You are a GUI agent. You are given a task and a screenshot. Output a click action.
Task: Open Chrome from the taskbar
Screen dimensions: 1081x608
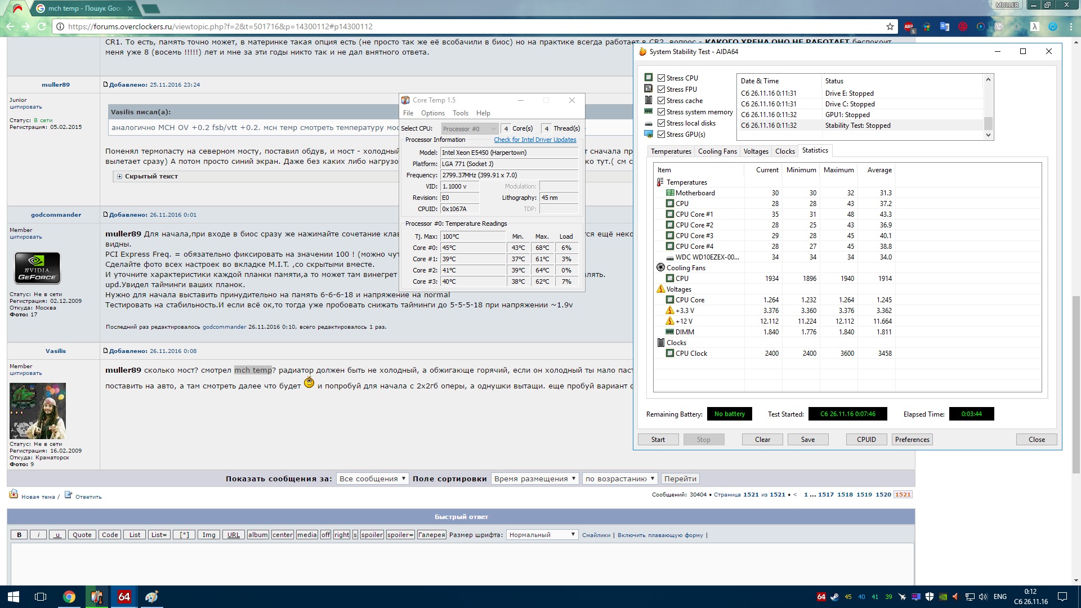pos(69,597)
